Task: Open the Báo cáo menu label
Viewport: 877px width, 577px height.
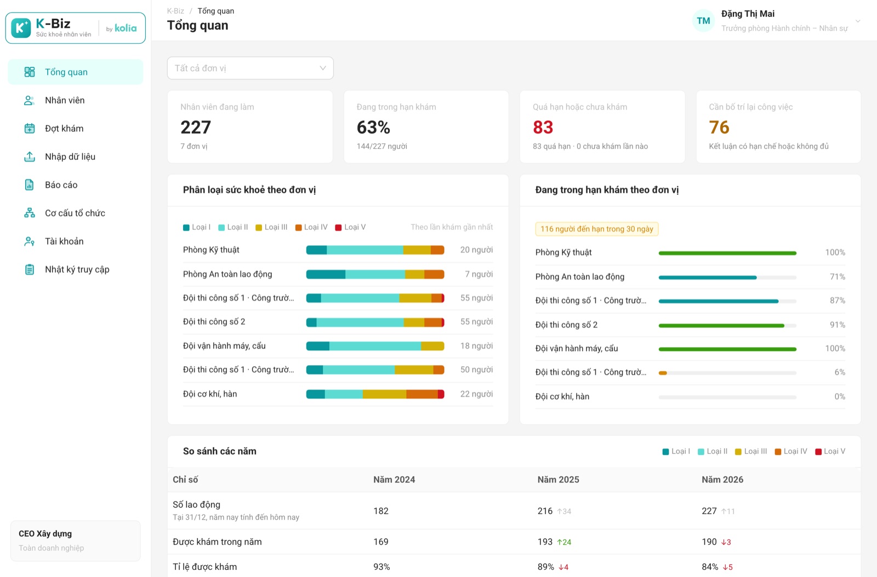Action: click(61, 185)
